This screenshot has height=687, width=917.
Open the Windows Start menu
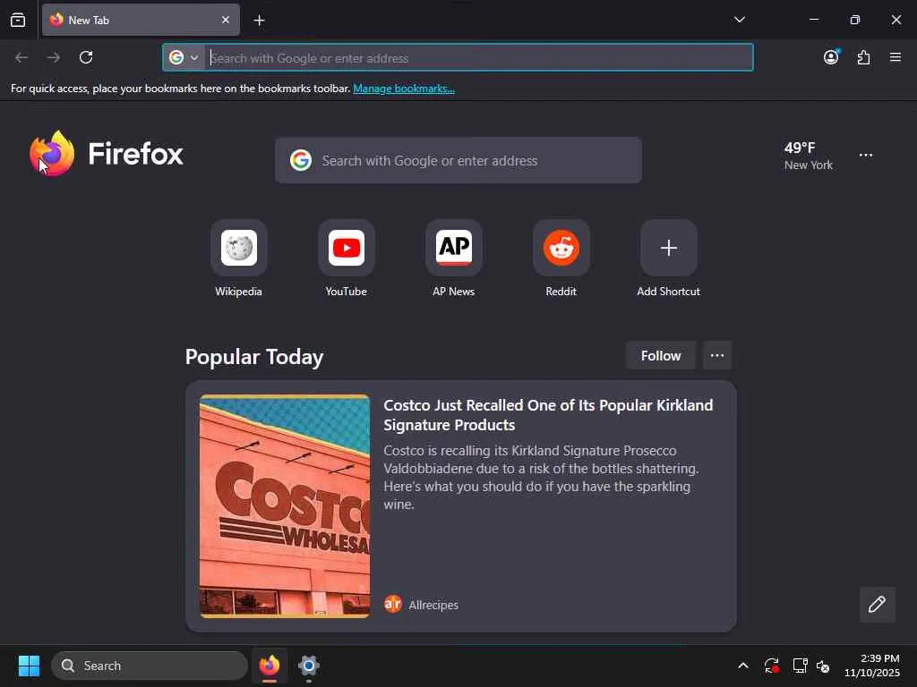coord(29,666)
